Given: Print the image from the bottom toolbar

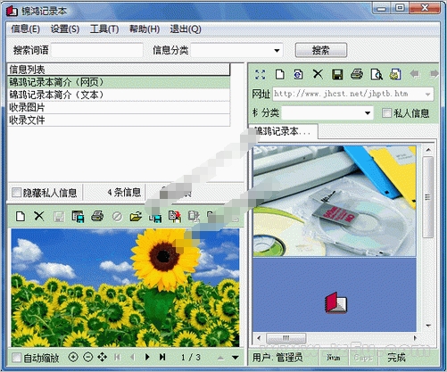Looking at the screenshot, I should pyautogui.click(x=97, y=216).
